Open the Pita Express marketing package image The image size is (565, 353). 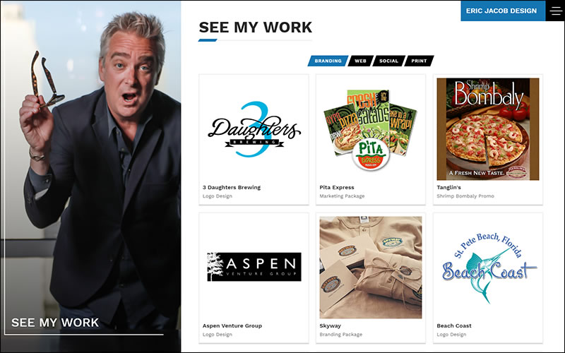click(370, 129)
